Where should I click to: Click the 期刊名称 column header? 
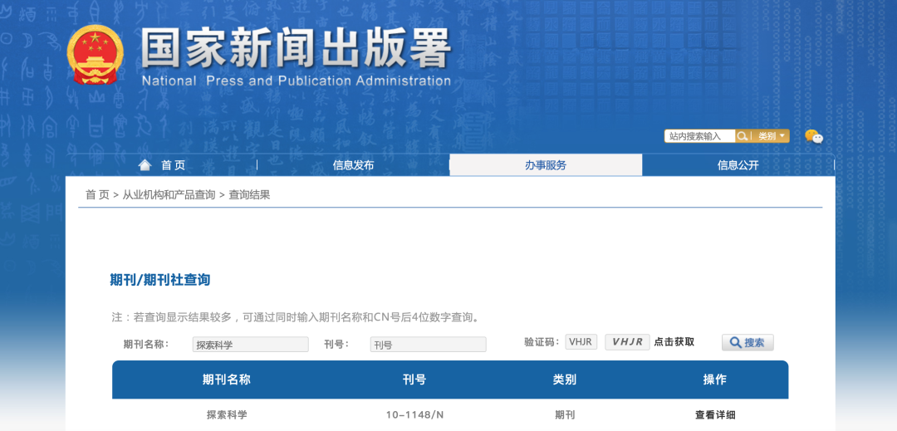click(x=227, y=380)
